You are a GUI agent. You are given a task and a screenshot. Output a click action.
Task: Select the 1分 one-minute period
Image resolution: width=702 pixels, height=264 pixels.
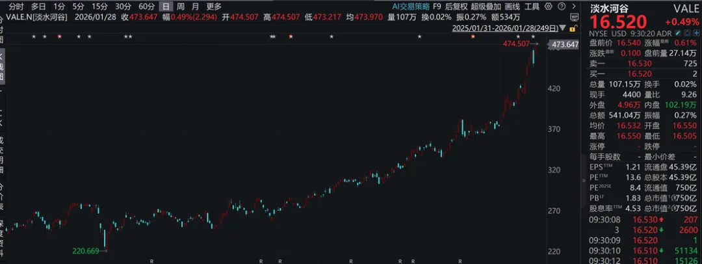[x=58, y=7]
